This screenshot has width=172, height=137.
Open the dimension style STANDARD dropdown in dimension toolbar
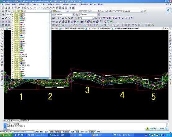coord(93,18)
